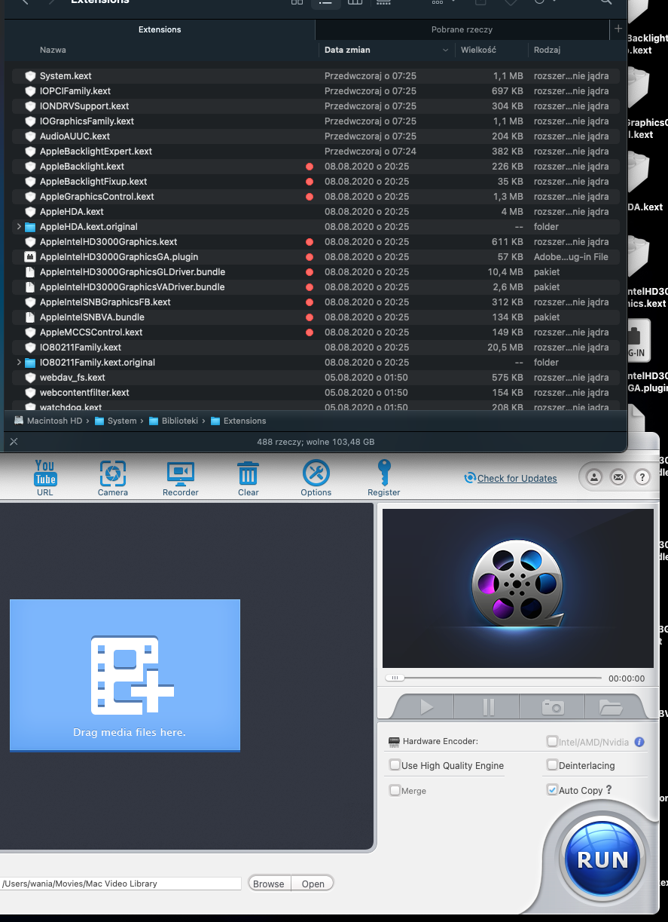
Task: Switch to the Pobrane rzeczy tab
Action: (x=462, y=29)
